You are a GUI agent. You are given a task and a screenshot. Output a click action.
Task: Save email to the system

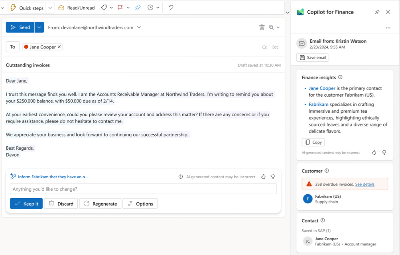point(313,58)
